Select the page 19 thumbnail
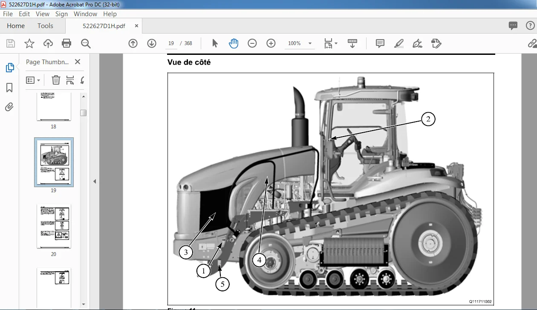 click(54, 162)
